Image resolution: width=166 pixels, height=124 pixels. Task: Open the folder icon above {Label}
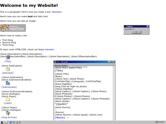pos(8,99)
